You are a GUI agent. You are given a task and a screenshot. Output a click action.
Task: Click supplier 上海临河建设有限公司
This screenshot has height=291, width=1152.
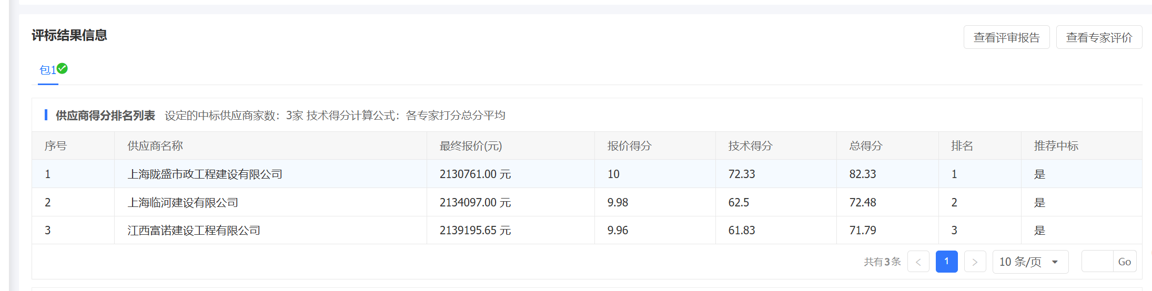183,203
